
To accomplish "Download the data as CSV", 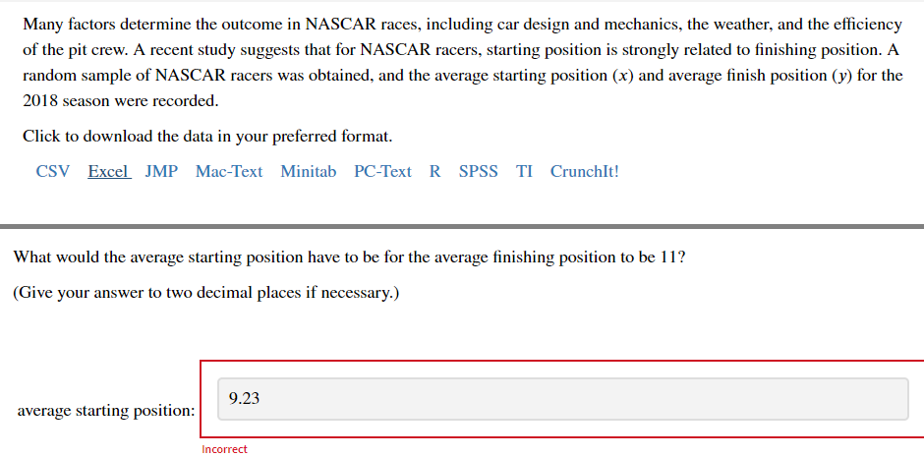I will tap(52, 171).
